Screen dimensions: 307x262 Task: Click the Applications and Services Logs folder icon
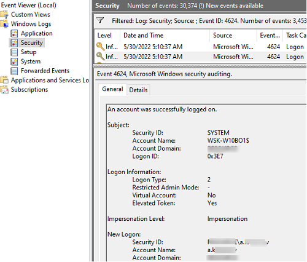(4, 80)
